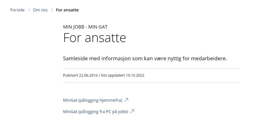Click the chevron after Om oss breadcrumb

(52, 10)
